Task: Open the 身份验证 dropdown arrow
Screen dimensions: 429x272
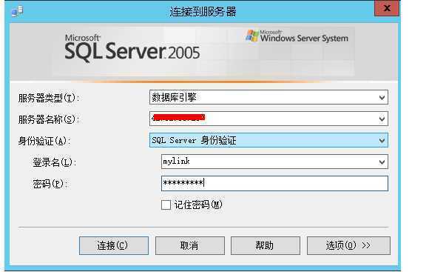Action: [382, 140]
